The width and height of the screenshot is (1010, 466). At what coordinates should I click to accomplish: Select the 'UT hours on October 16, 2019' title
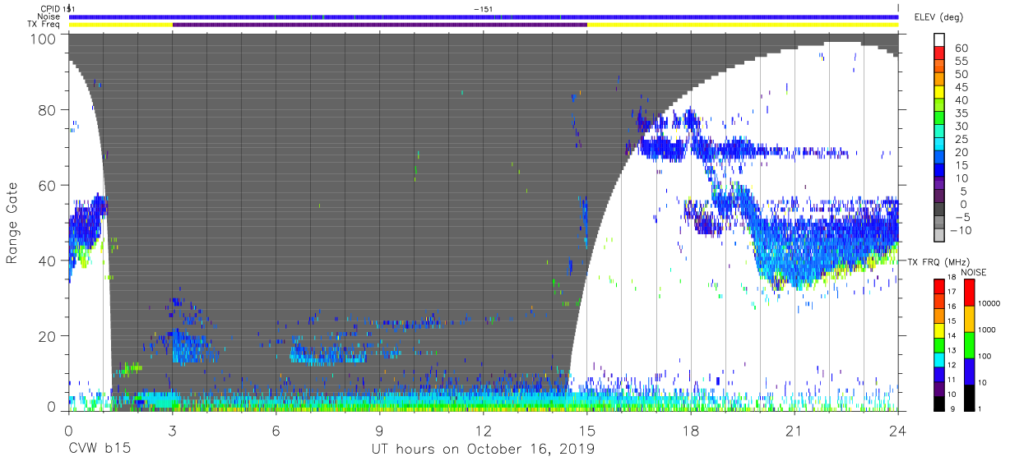(483, 450)
